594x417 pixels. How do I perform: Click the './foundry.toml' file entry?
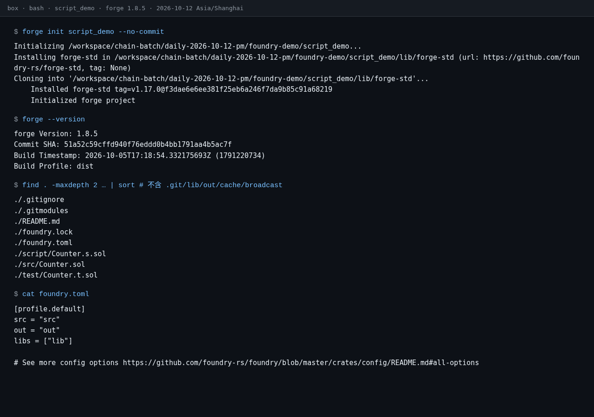(x=43, y=243)
